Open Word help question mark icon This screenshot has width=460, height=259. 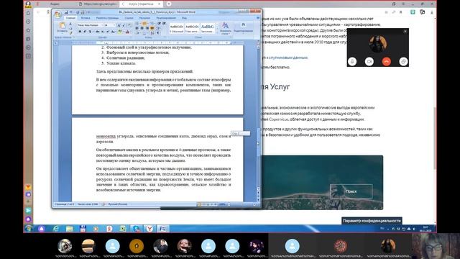pyautogui.click(x=258, y=18)
